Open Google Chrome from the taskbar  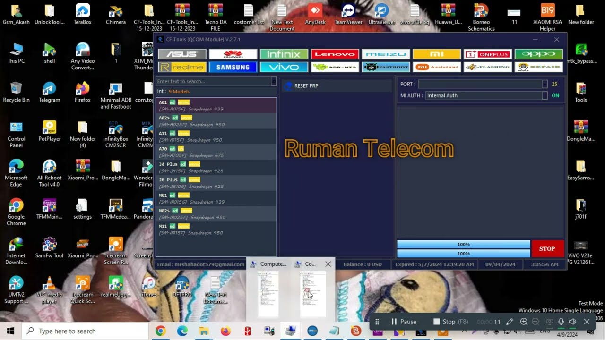(x=160, y=331)
